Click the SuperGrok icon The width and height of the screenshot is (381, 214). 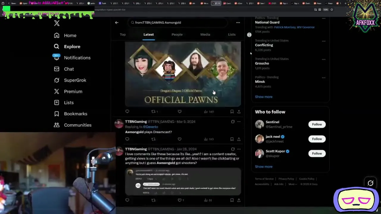click(57, 80)
